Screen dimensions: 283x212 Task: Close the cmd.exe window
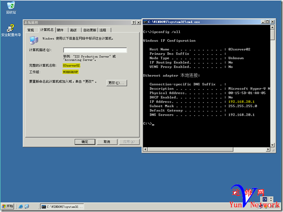click(x=273, y=22)
